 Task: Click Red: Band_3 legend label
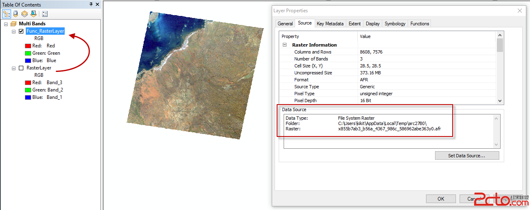pyautogui.click(x=47, y=83)
